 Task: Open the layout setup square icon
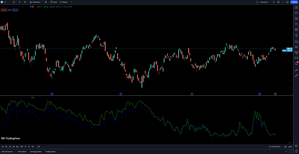coord(257,2)
